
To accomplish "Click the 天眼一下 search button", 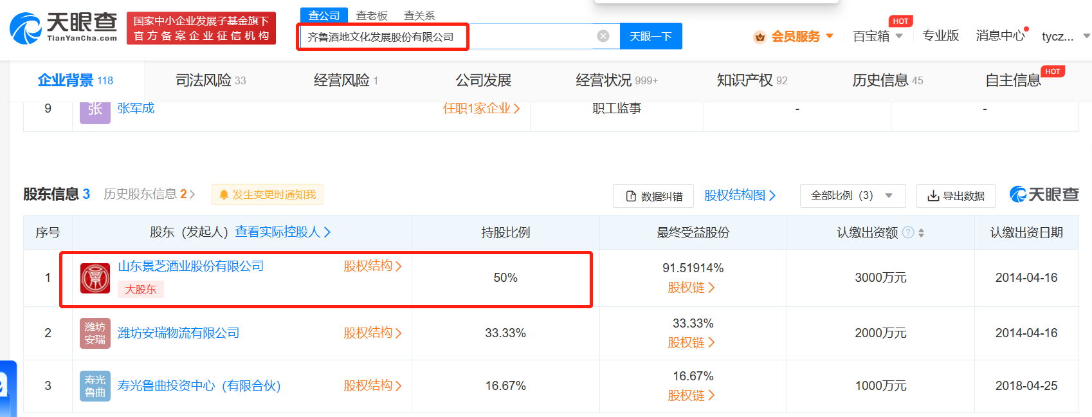I will click(x=651, y=36).
